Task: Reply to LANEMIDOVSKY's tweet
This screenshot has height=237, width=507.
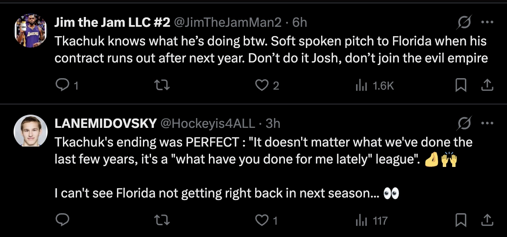Action: [62, 220]
